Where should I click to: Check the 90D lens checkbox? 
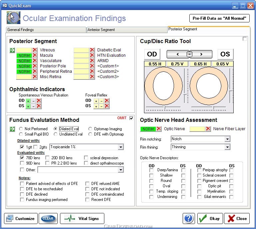22,163
